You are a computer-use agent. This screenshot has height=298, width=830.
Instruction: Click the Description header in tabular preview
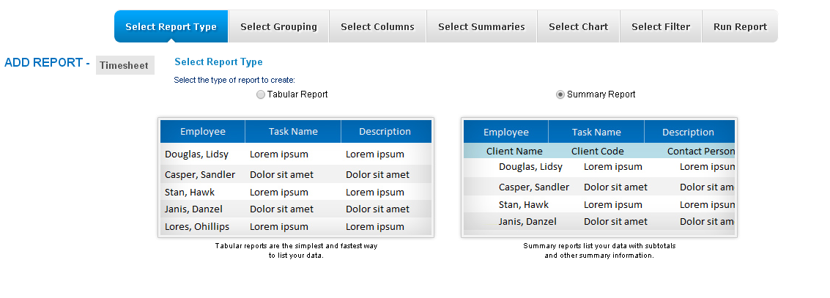pos(386,131)
